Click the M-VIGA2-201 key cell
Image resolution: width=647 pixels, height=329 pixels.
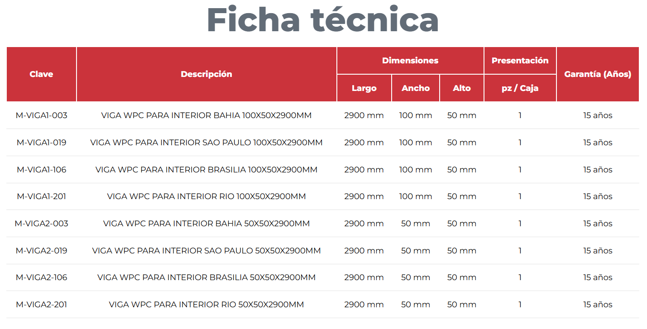tap(41, 305)
